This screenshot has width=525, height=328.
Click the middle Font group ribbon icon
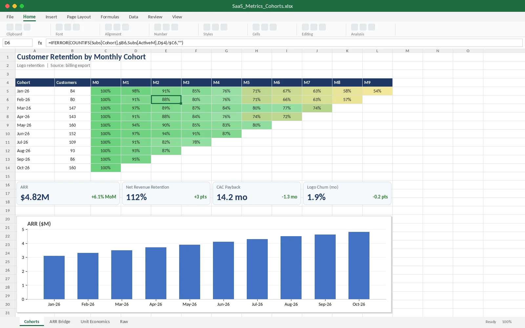coord(68,27)
